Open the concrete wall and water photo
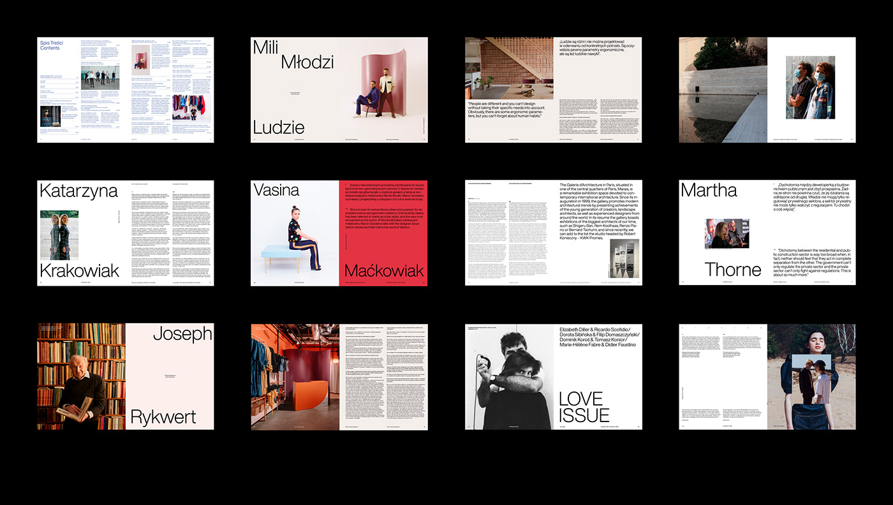 tap(723, 89)
